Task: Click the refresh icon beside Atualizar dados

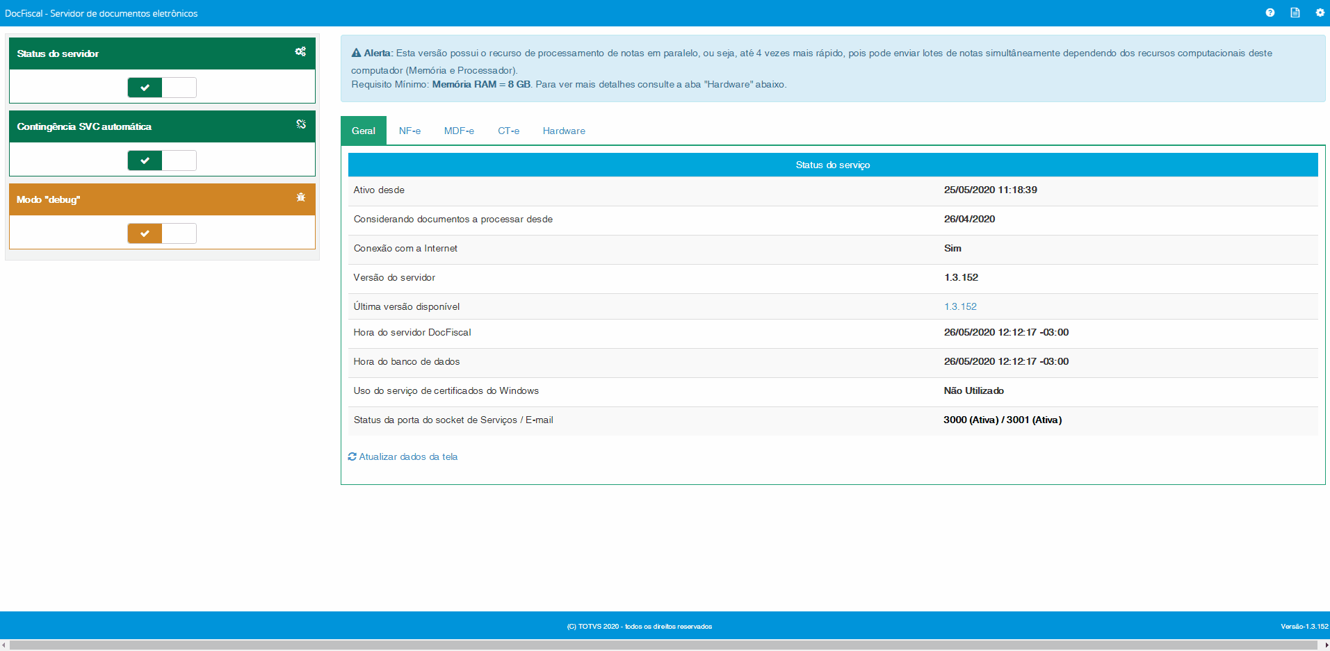Action: (x=352, y=456)
